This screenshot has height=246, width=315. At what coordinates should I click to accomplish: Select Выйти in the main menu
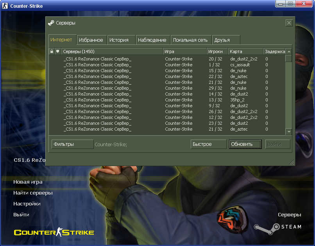coord(21,214)
